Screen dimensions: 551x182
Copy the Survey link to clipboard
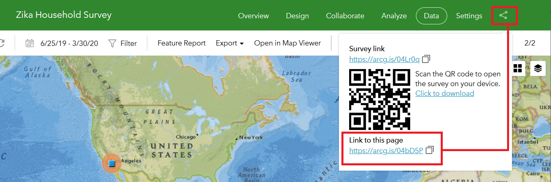[426, 59]
